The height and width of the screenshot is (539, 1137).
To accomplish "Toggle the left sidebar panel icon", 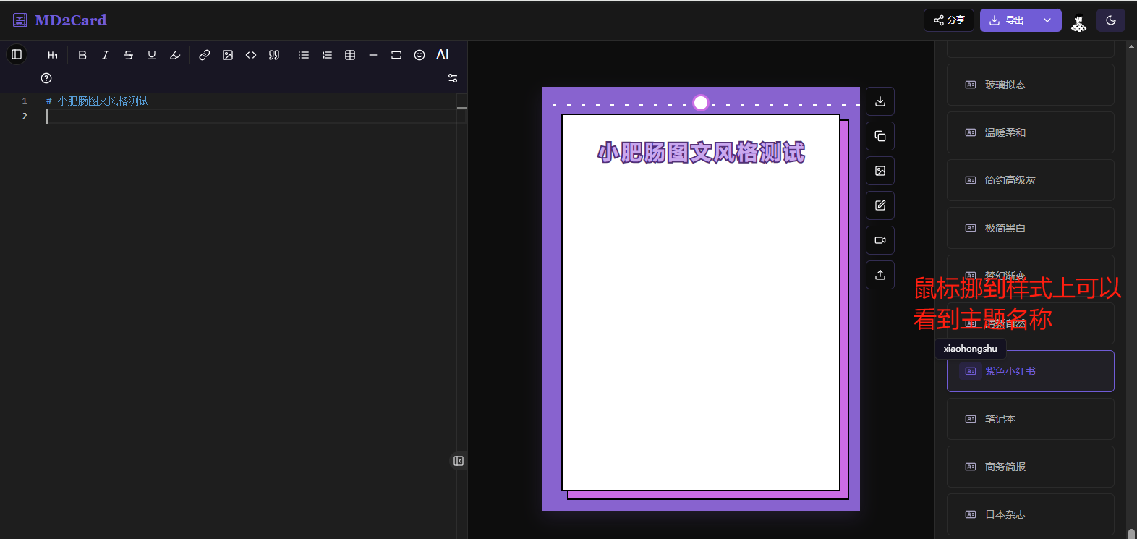I will [x=17, y=54].
